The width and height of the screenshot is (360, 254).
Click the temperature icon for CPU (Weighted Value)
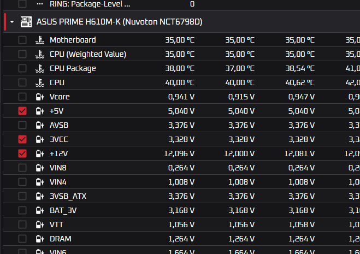click(x=40, y=54)
